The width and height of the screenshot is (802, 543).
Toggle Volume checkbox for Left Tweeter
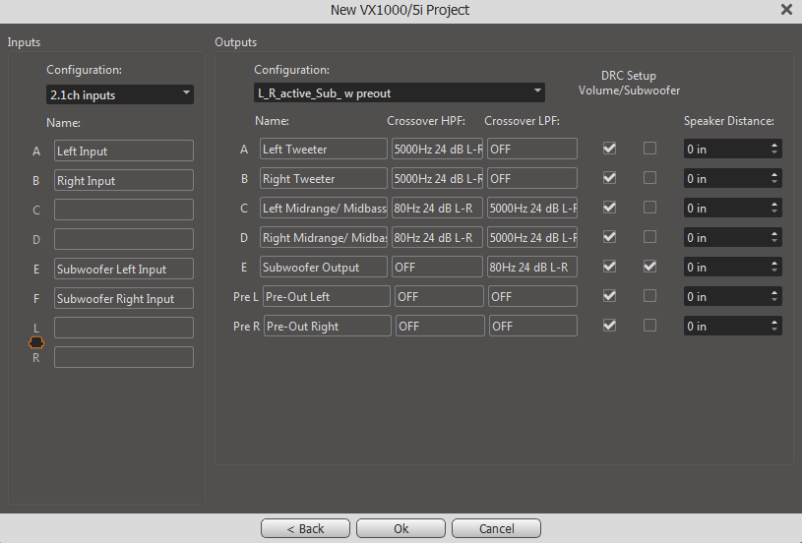[x=609, y=149]
